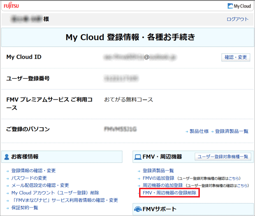Open 保証契約一覧 link
This screenshot has height=216, width=255.
[x=25, y=208]
